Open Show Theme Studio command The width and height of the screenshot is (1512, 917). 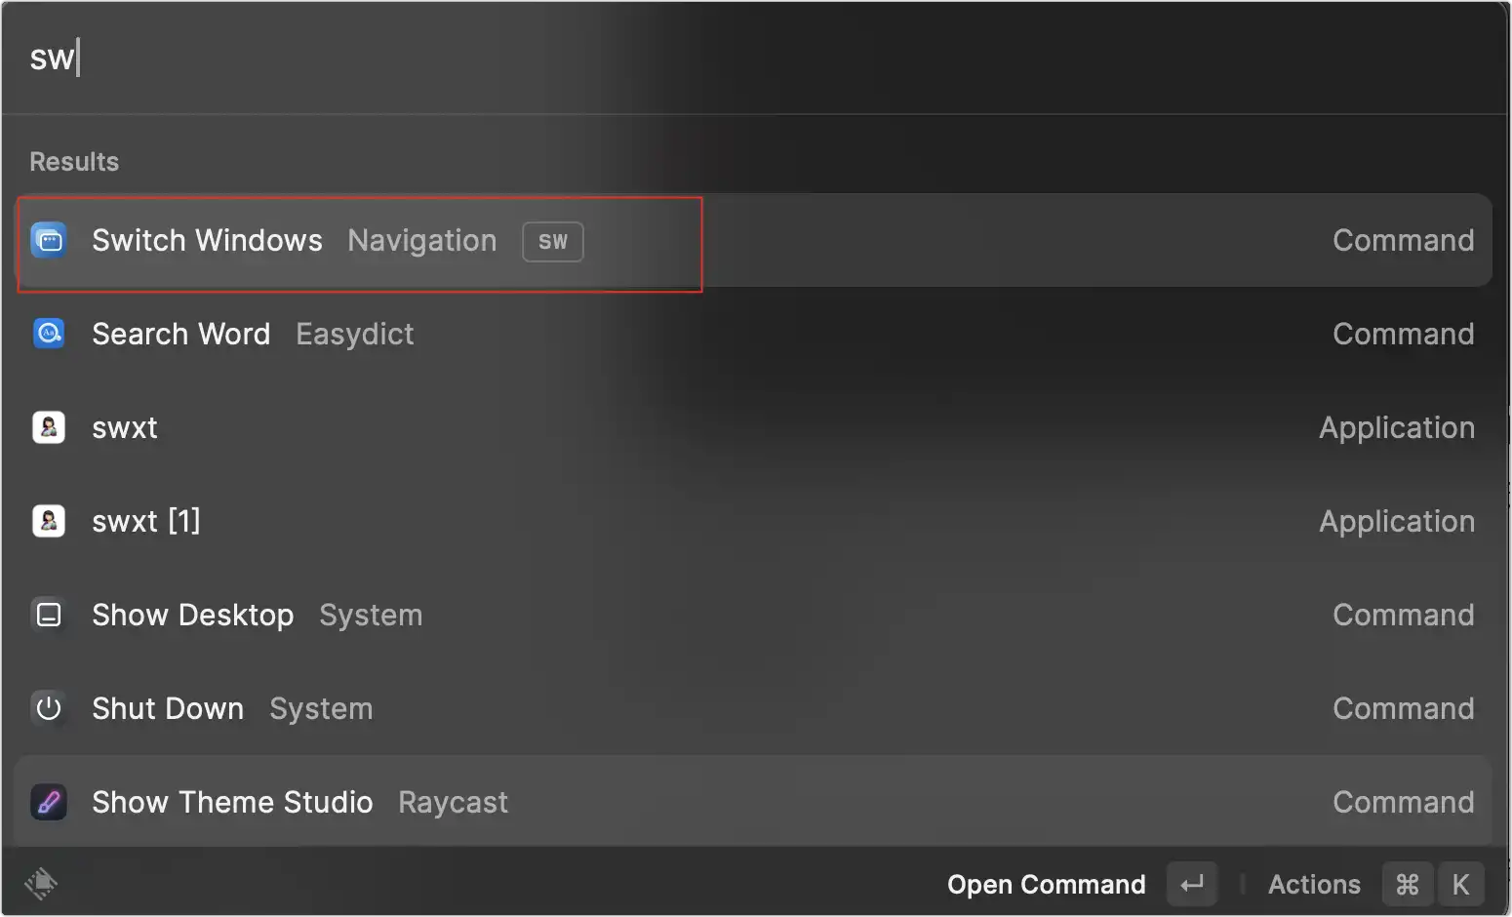tap(754, 802)
